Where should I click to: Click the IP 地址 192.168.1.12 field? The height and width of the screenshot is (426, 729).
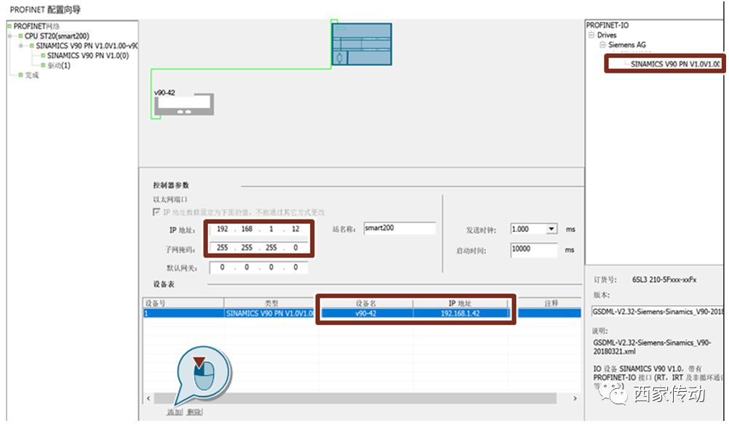(x=258, y=229)
